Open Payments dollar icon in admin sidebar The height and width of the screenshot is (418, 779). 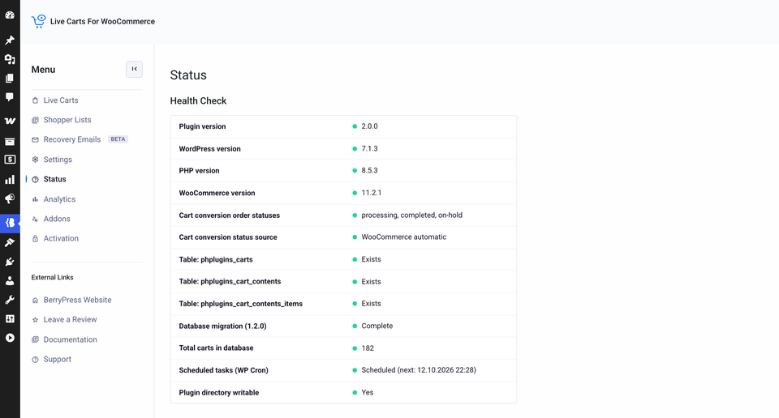point(10,160)
